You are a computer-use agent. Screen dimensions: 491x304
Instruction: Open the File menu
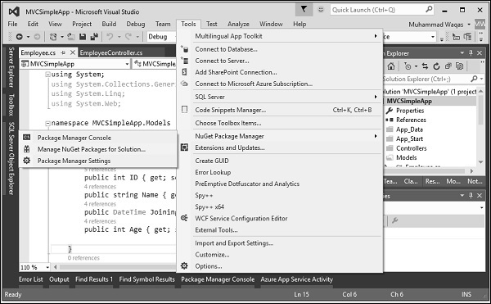tap(13, 24)
